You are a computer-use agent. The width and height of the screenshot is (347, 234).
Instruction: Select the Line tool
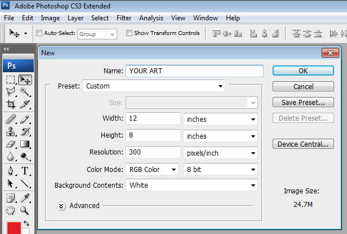pos(25,183)
